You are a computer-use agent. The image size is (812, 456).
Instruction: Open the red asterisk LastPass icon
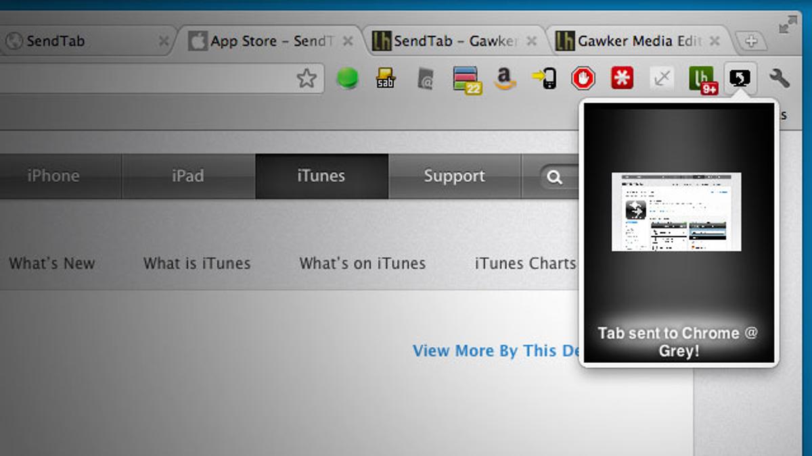[622, 78]
